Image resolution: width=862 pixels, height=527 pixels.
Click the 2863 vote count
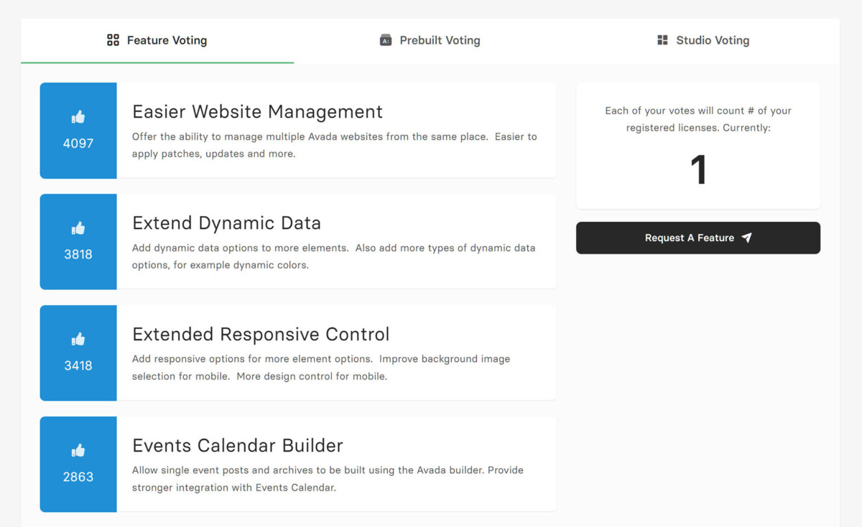pos(78,477)
